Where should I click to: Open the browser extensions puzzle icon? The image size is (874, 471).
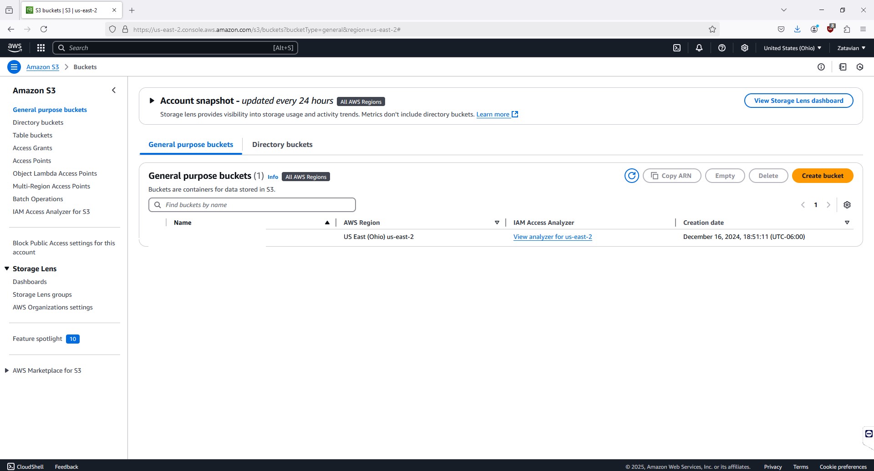point(847,29)
